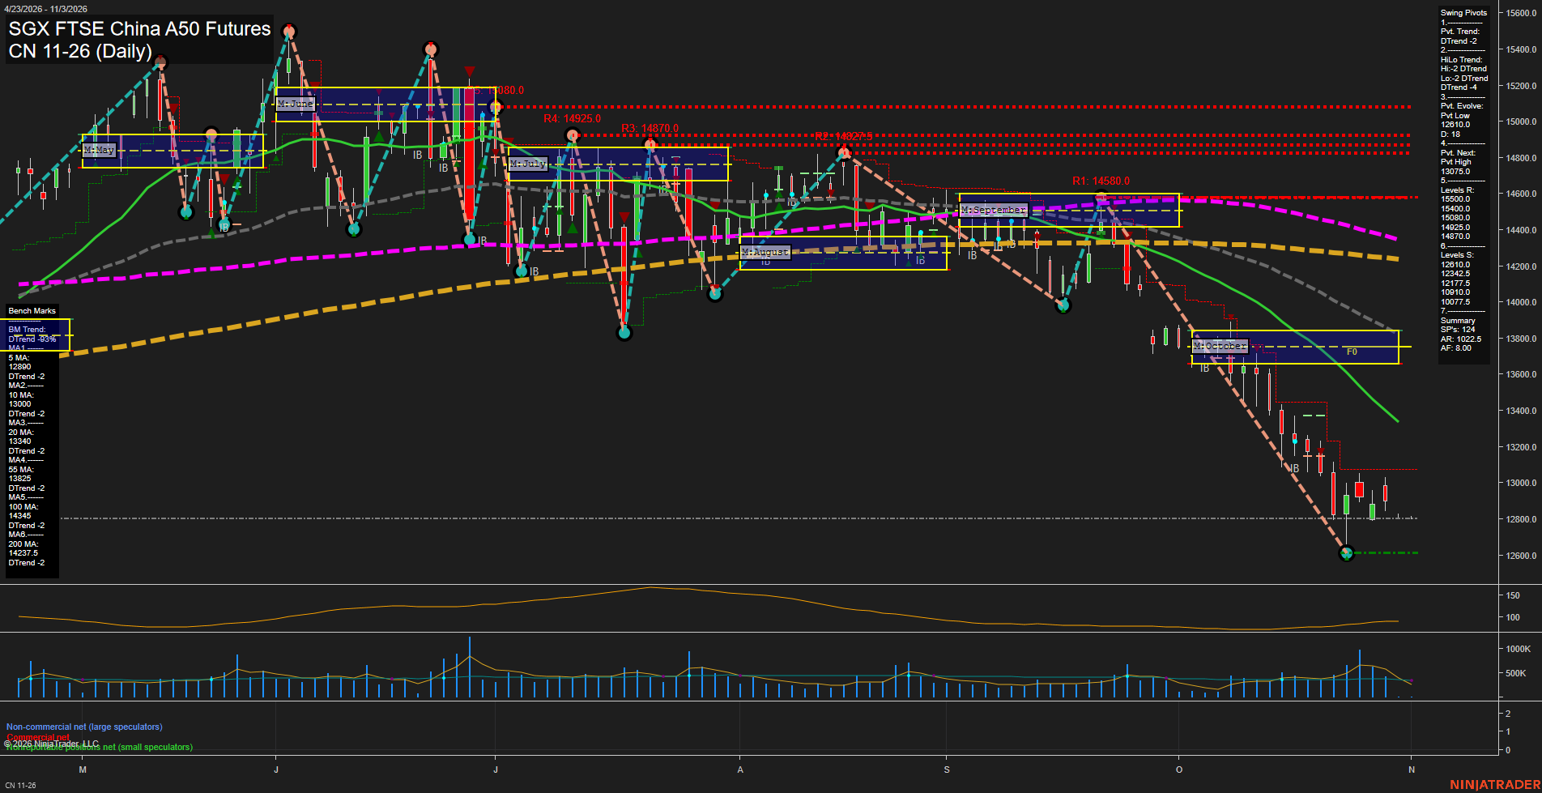Screen dimensions: 1542x793
Task: Click the Non-commercial net (large speculators) legend
Action: pyautogui.click(x=84, y=727)
